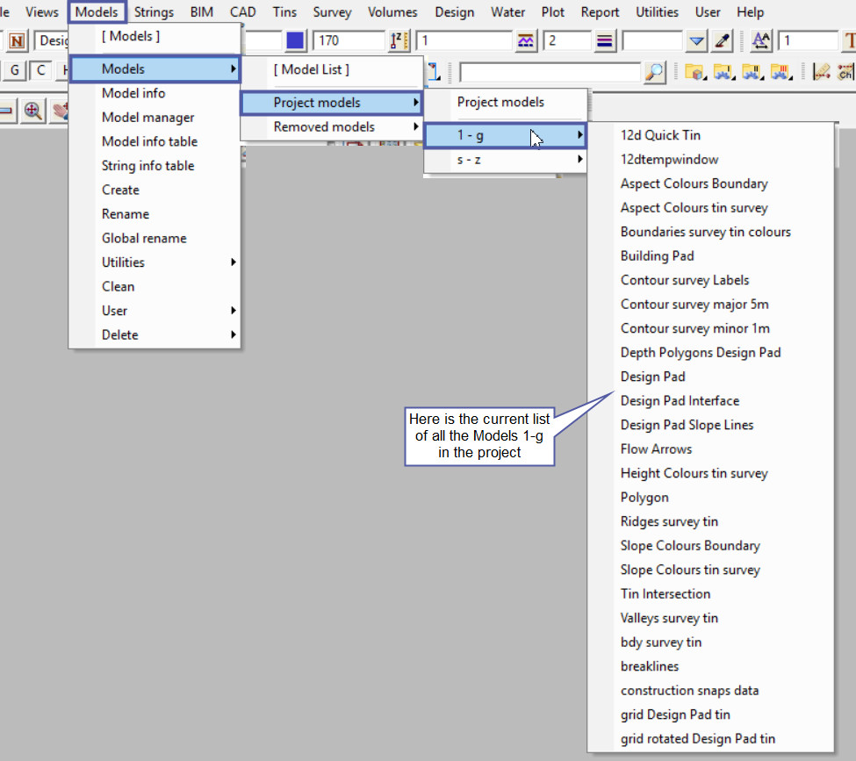Select model construction snaps data
This screenshot has height=761, width=856.
tap(689, 691)
